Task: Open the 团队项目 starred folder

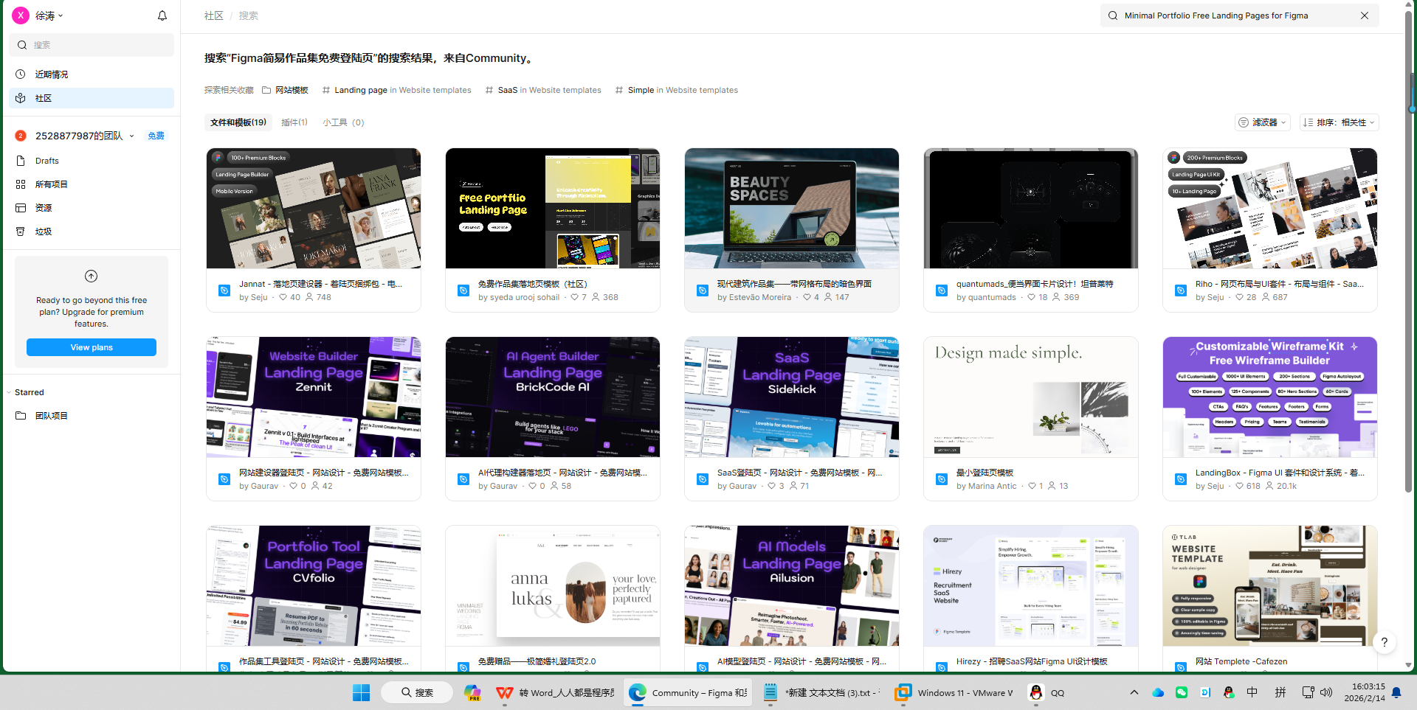Action: [x=92, y=416]
